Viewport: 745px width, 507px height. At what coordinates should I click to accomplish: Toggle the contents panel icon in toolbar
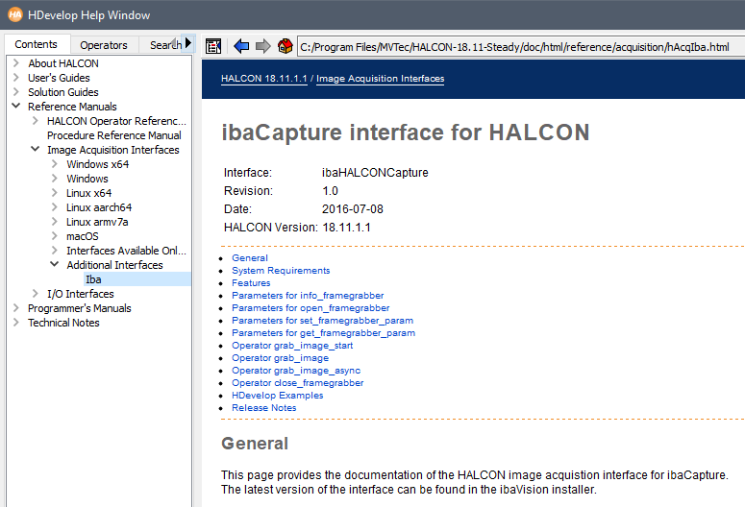(x=213, y=46)
